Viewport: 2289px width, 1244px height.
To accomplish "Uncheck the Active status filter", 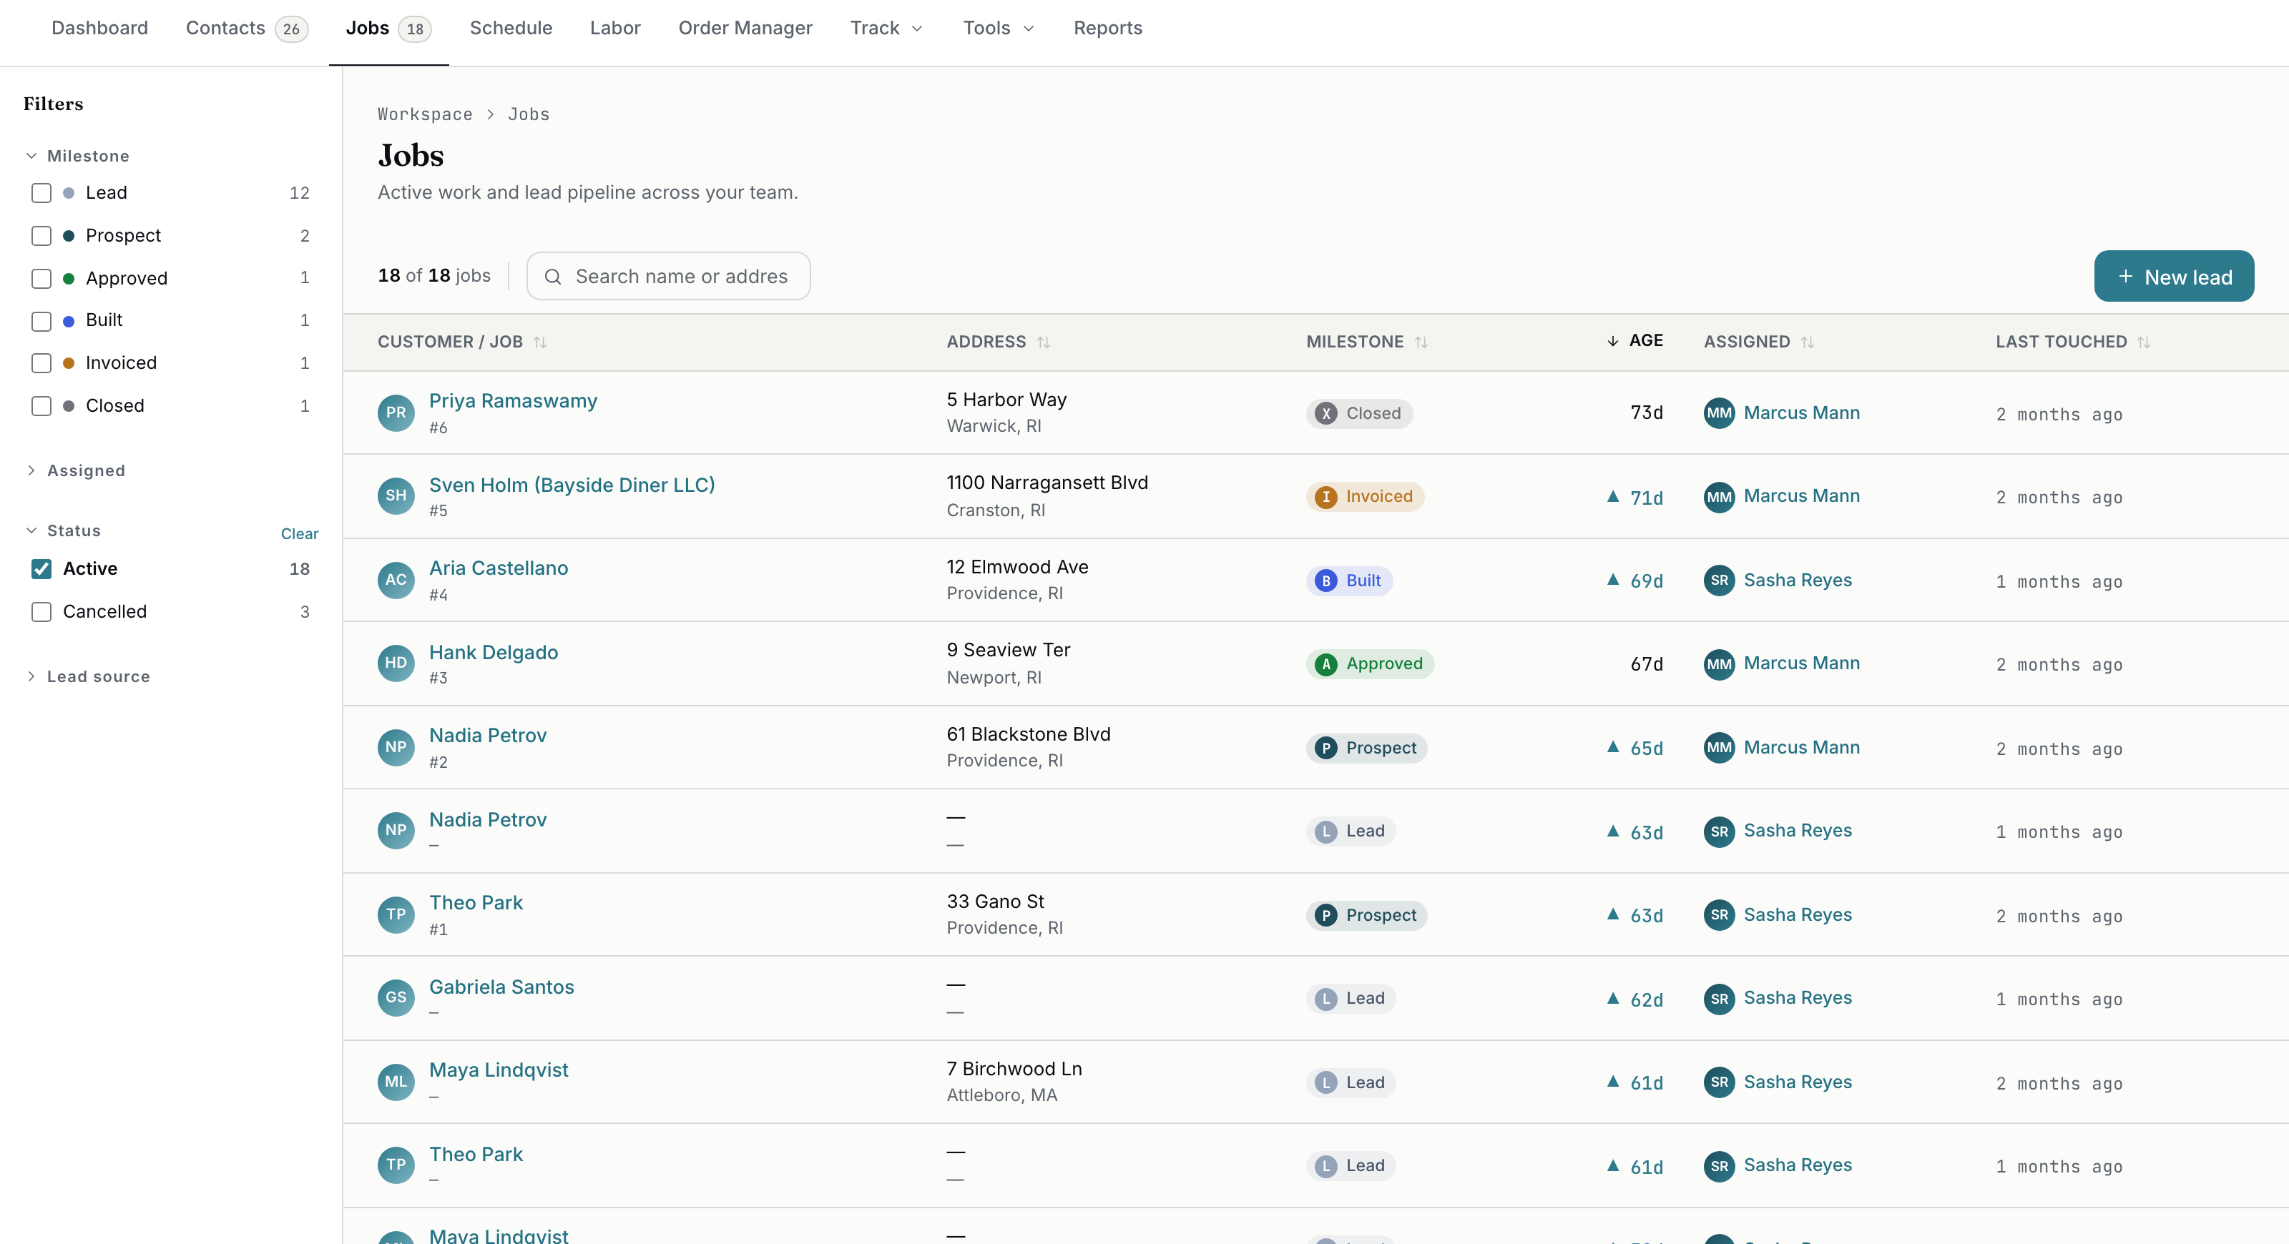I will click(x=41, y=569).
